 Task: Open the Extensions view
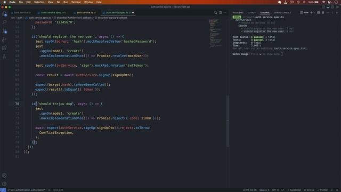click(x=4, y=48)
